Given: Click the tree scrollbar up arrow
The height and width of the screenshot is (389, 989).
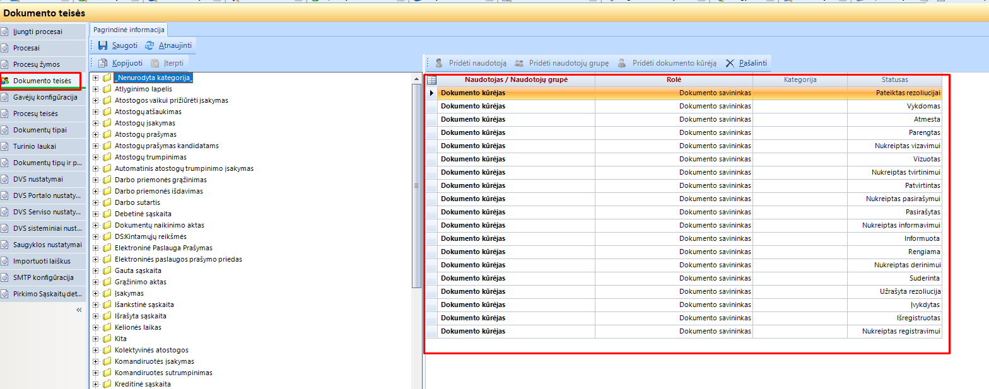Looking at the screenshot, I should point(416,78).
